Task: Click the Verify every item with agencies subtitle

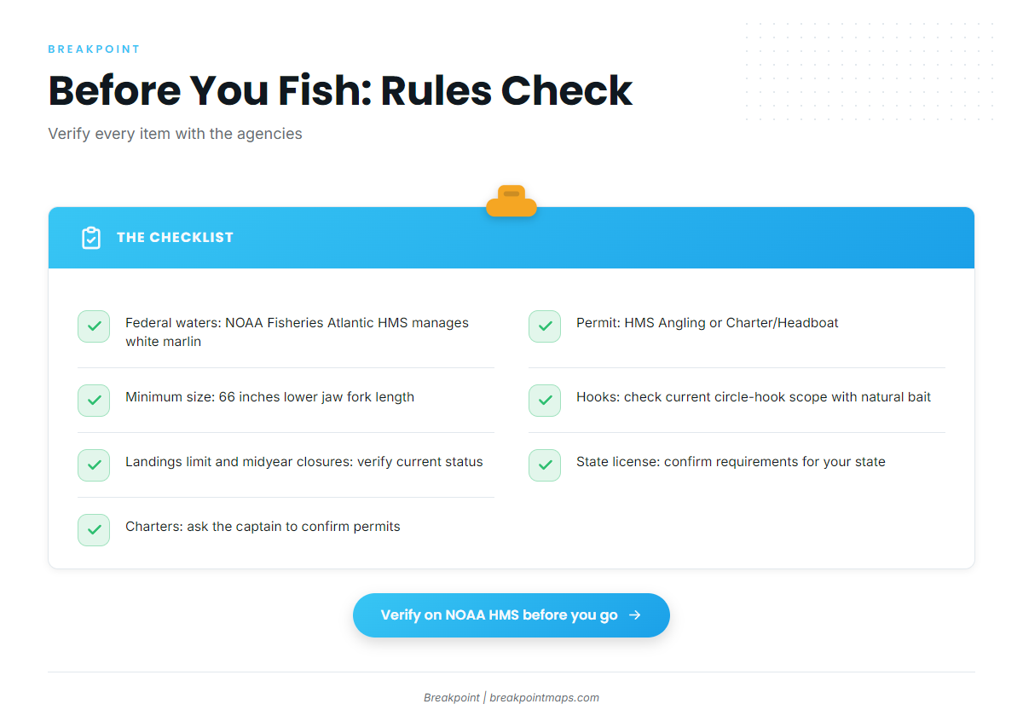Action: [175, 134]
